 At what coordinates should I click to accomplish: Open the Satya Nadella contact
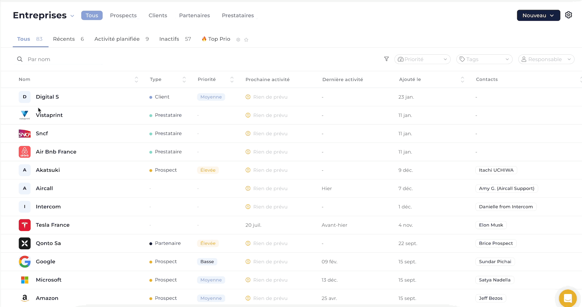point(495,280)
